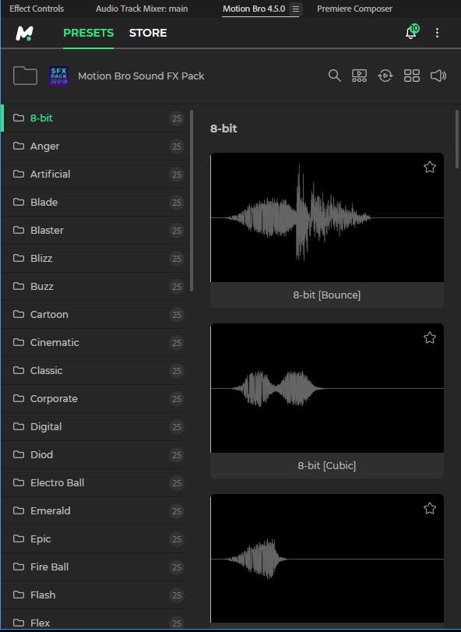Click the Motion Bro Sound FX Pack title
461x632 pixels.
141,76
